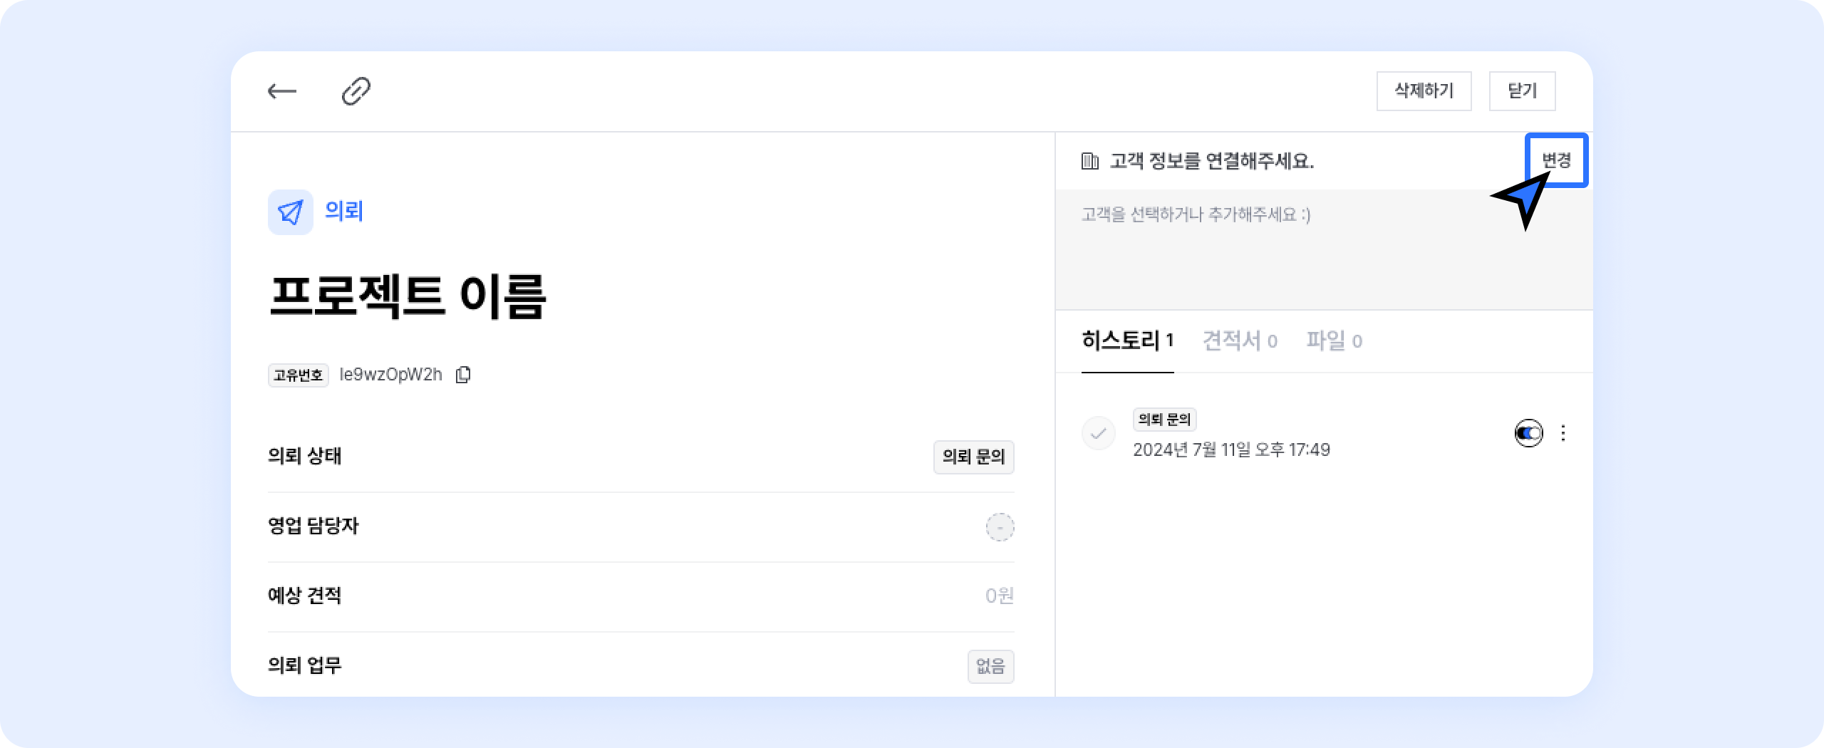Open the 파일 tab
Image resolution: width=1824 pixels, height=748 pixels.
(x=1334, y=341)
